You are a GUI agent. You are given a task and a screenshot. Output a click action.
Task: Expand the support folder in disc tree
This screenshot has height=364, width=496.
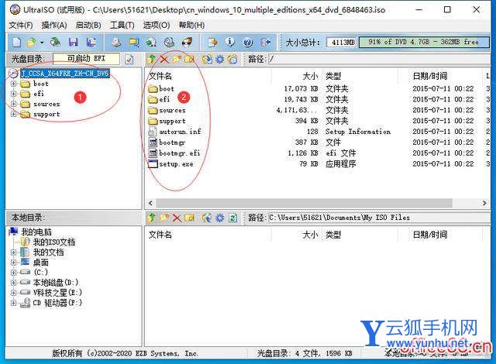point(14,114)
